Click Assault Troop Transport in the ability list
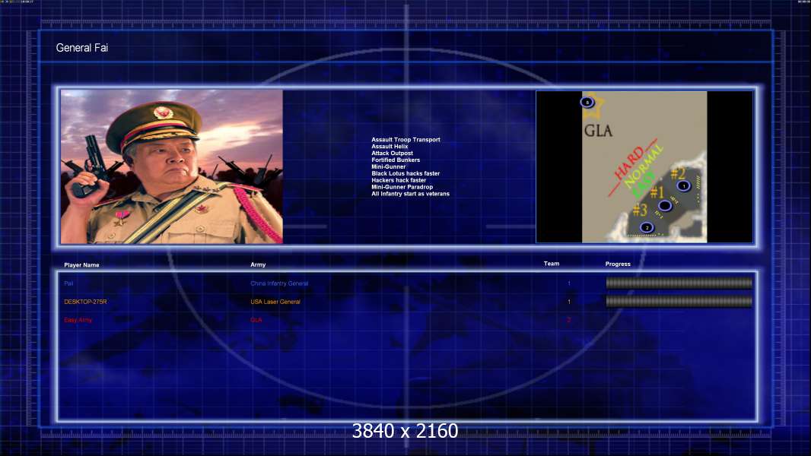The width and height of the screenshot is (811, 456). (405, 139)
